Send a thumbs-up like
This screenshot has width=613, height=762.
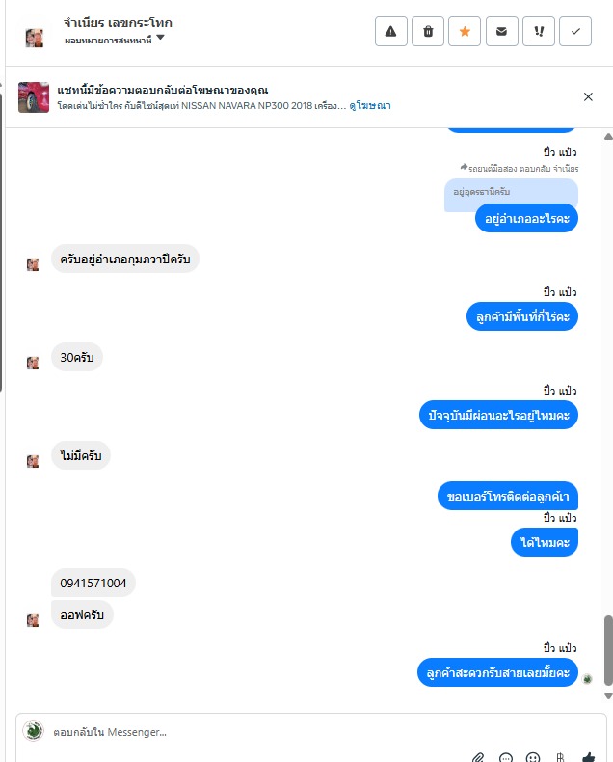pos(588,757)
